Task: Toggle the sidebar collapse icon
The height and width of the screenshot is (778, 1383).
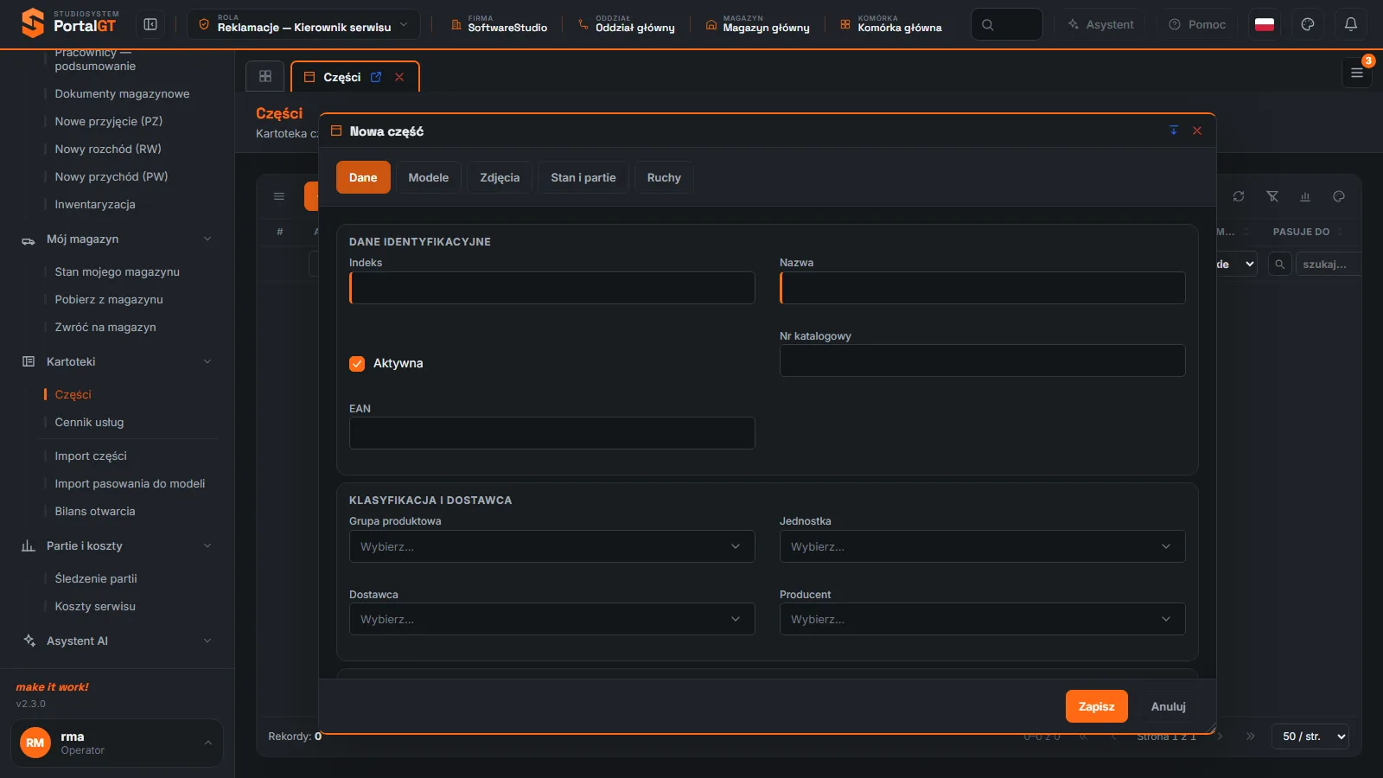Action: (150, 24)
